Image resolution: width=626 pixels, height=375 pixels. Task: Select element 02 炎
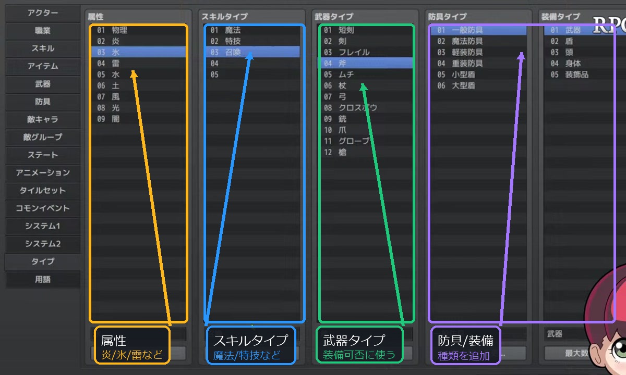(x=138, y=41)
